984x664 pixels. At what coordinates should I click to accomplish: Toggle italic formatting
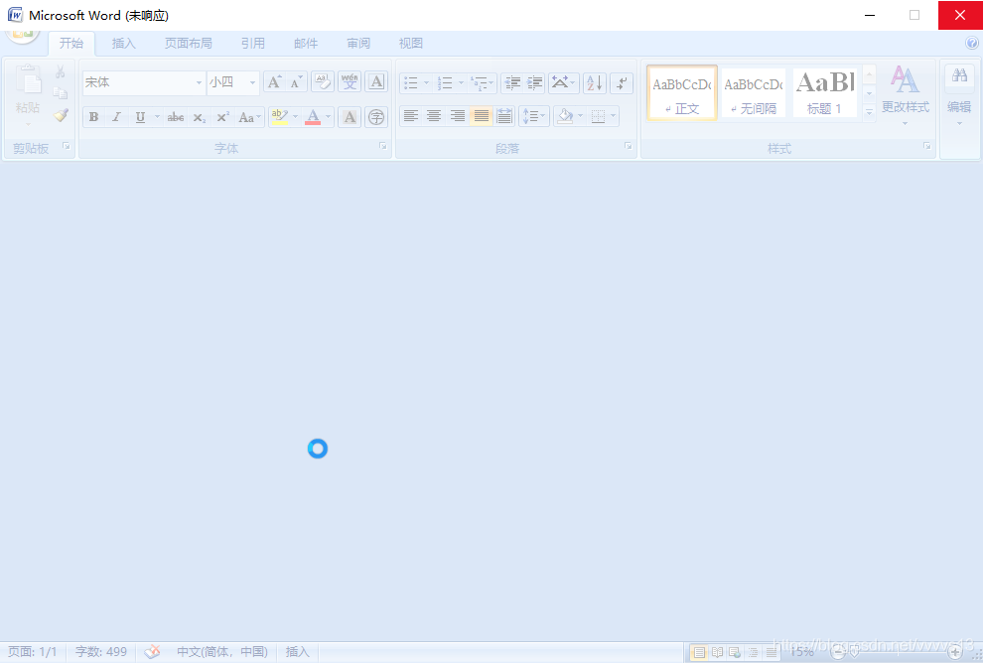tap(116, 116)
